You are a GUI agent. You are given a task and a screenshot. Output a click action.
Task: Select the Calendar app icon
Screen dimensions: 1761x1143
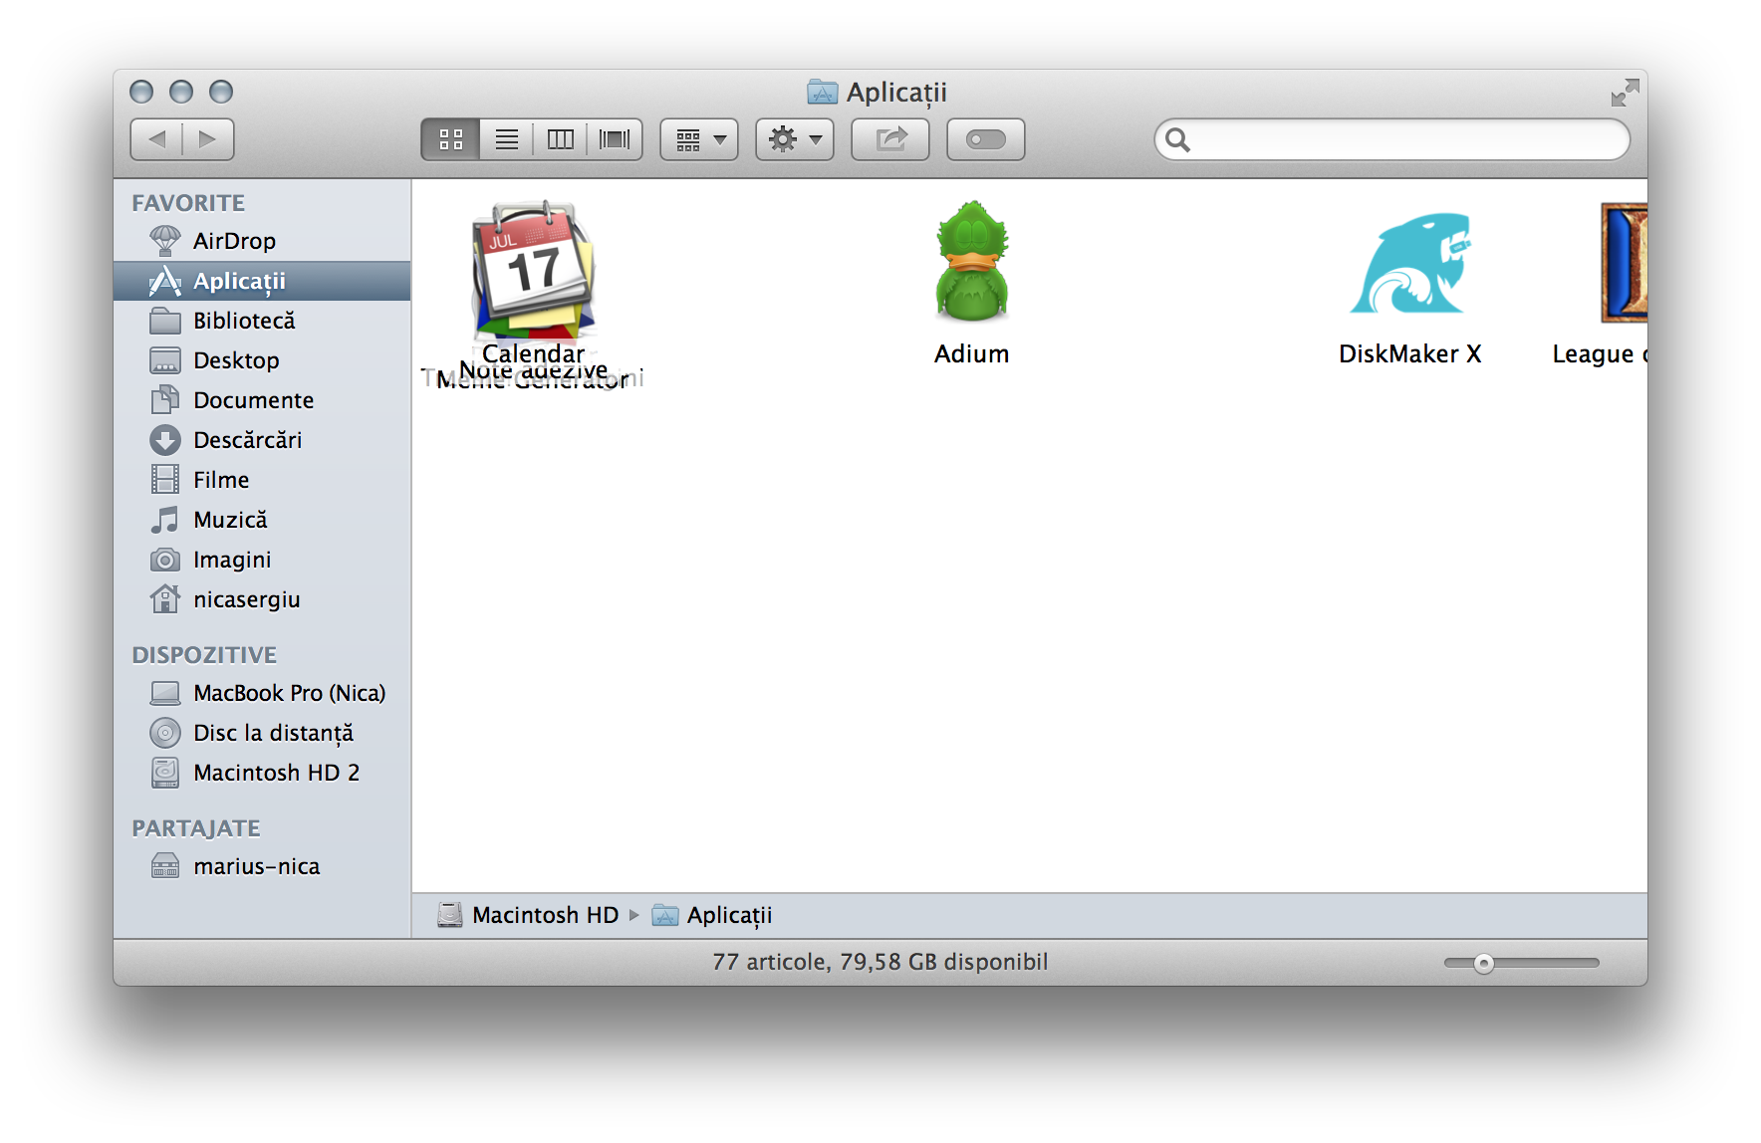pyautogui.click(x=534, y=267)
